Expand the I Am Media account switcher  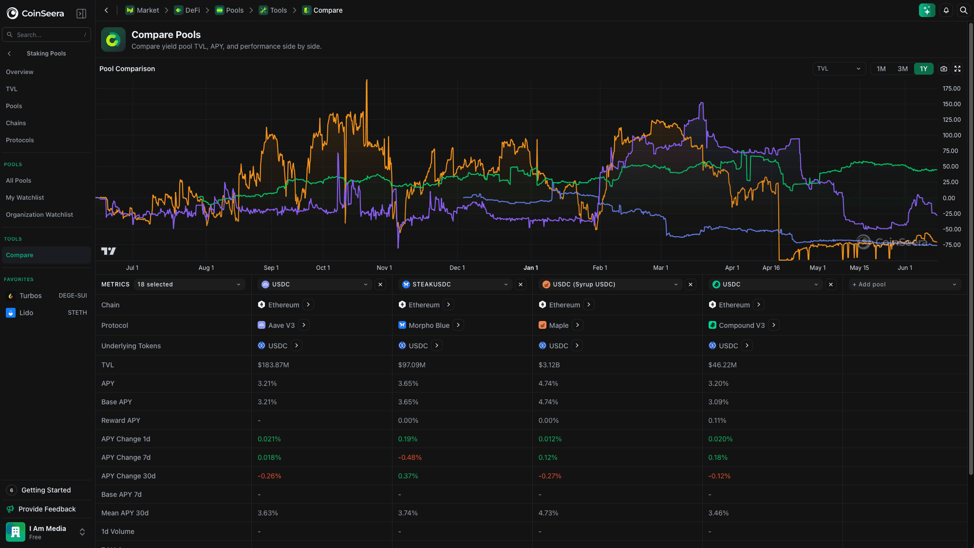click(82, 532)
